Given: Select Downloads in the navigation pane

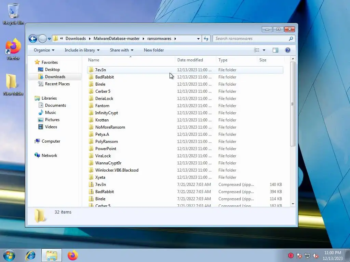Looking at the screenshot, I should click(x=55, y=77).
